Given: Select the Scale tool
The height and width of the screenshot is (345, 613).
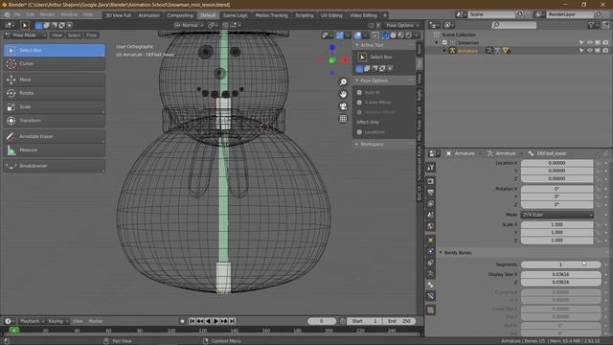Looking at the screenshot, I should click(54, 106).
